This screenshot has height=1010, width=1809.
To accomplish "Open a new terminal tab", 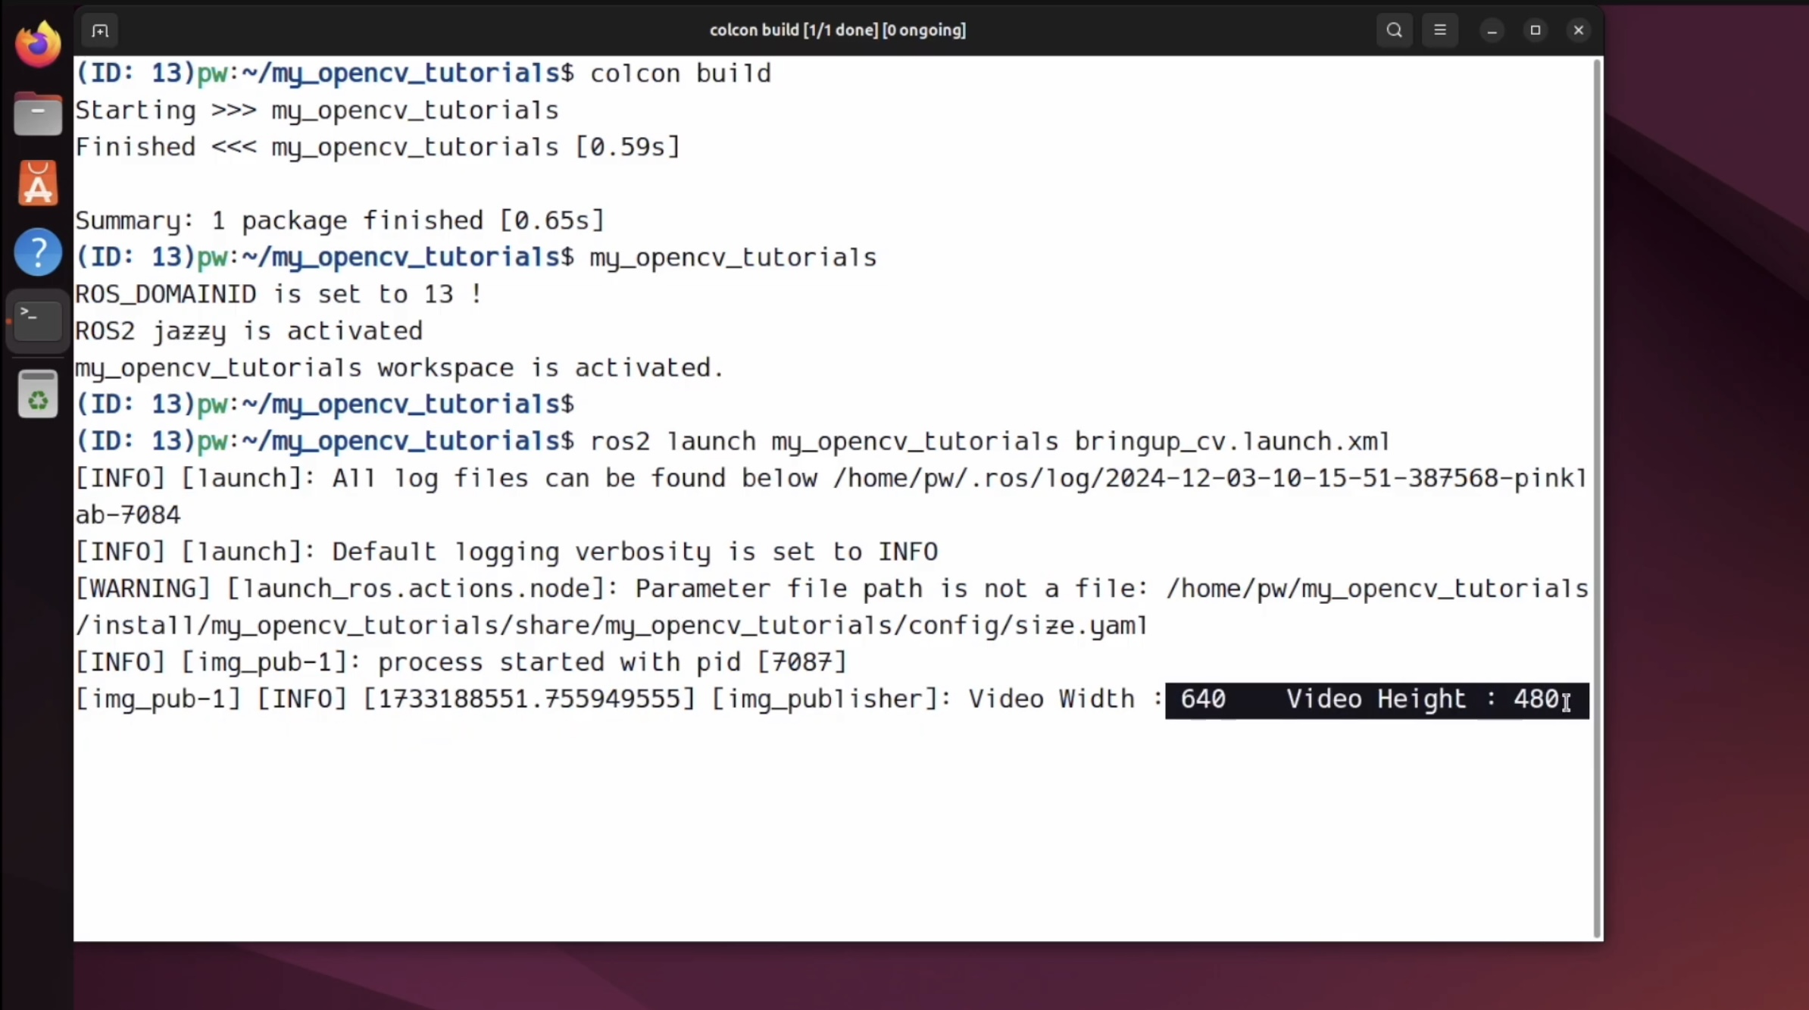I will coord(99,31).
